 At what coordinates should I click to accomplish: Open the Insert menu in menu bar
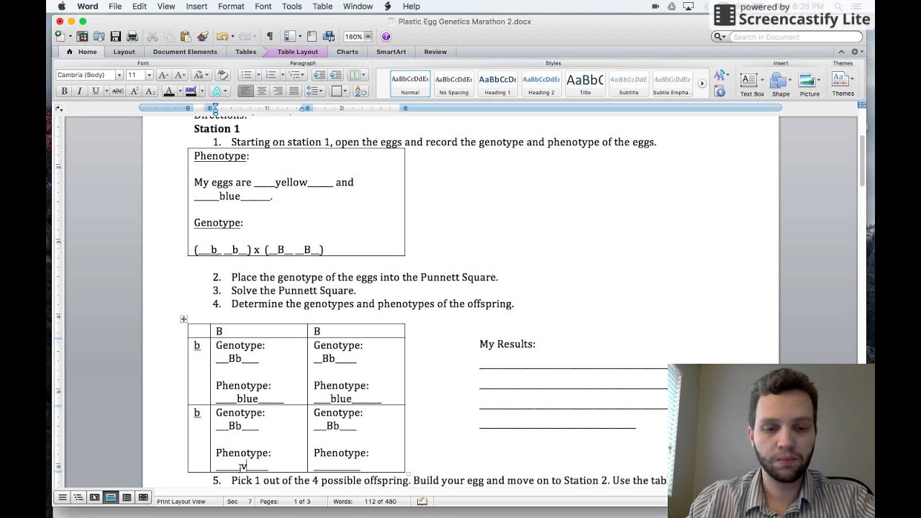196,6
